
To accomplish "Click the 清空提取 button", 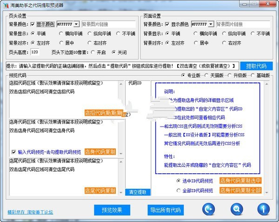I will pos(138,192).
